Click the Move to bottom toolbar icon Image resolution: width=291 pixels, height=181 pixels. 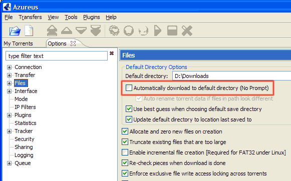tap(96, 30)
